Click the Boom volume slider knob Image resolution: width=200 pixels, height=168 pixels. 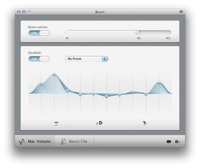tap(138, 32)
